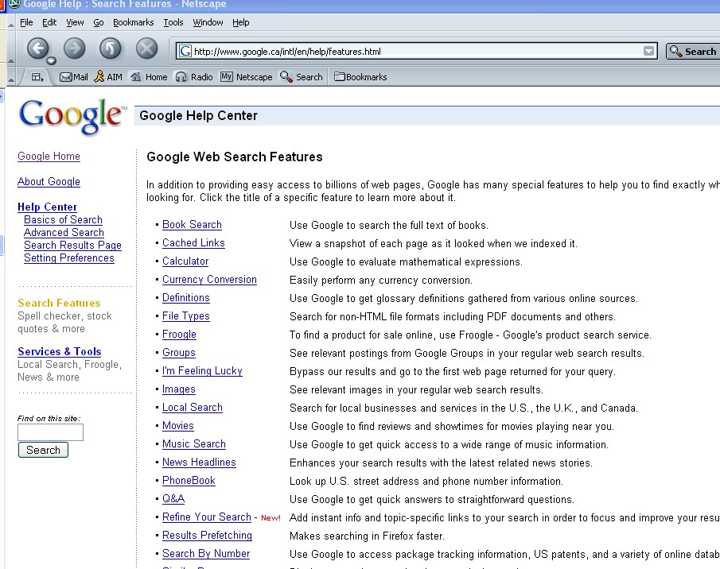Open the Refine Your Search link
This screenshot has width=720, height=569.
pyautogui.click(x=207, y=517)
